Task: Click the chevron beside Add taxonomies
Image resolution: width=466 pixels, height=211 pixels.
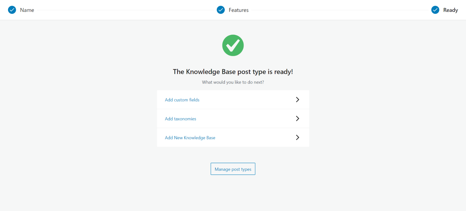Action: (298, 118)
